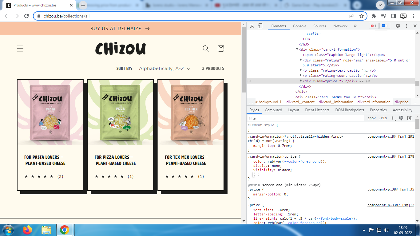Click the Pizza product package image
Screen dimensions: 420x236
tap(121, 112)
